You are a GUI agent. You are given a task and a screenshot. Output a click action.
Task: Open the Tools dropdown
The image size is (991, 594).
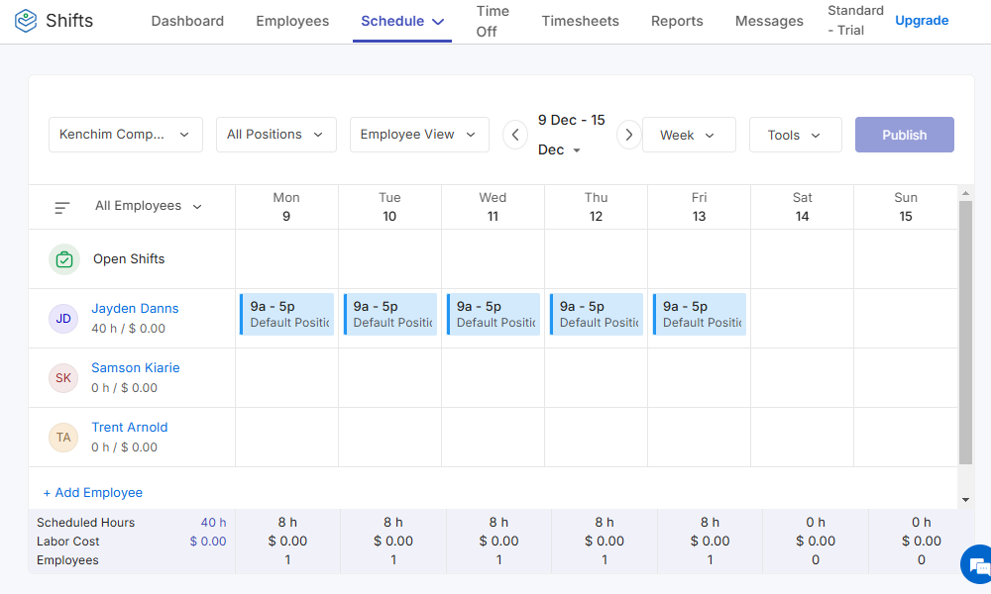pyautogui.click(x=795, y=135)
